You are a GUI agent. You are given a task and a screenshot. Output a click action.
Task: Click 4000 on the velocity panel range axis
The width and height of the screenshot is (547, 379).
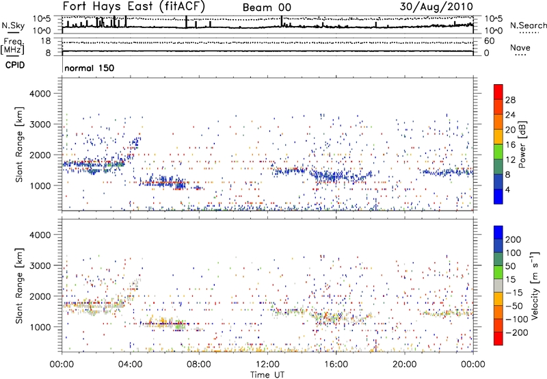click(40, 235)
